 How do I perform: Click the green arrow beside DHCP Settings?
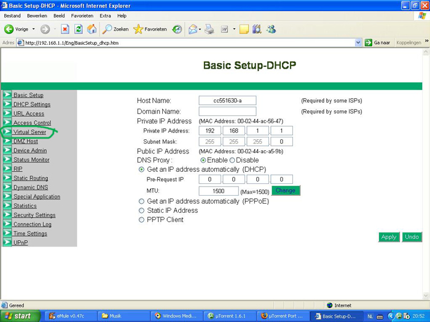pyautogui.click(x=7, y=104)
